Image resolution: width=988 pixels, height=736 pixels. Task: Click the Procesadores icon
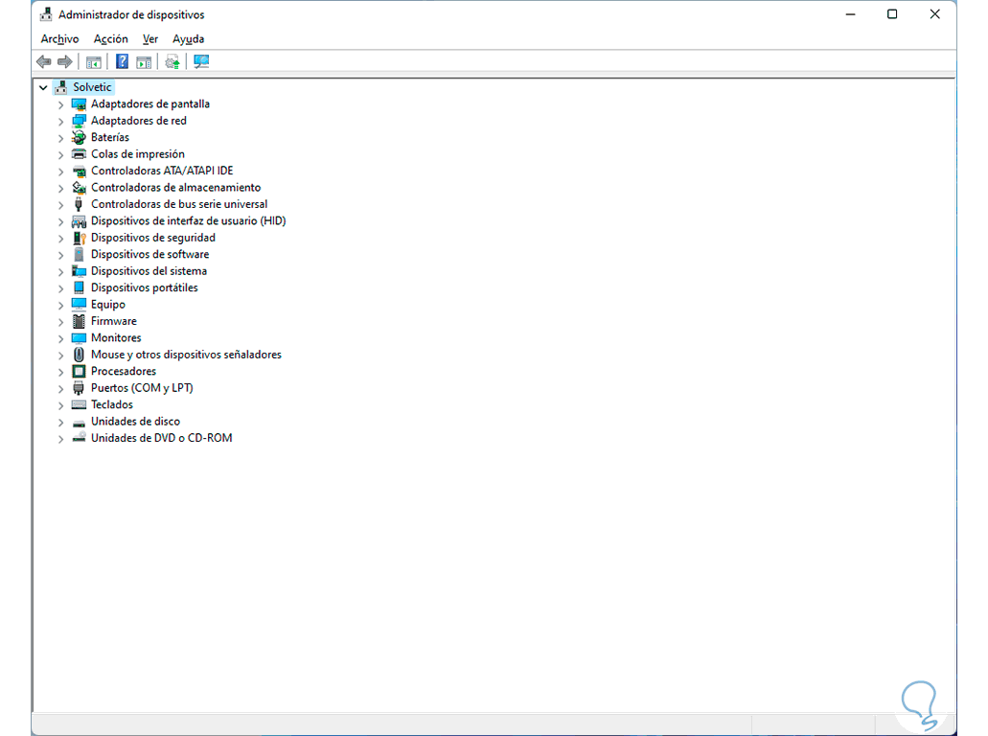pos(79,371)
